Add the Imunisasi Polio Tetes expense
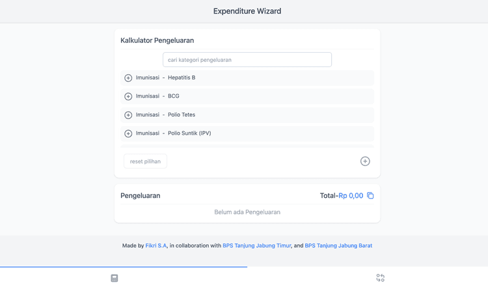This screenshot has height=289, width=488. [128, 115]
